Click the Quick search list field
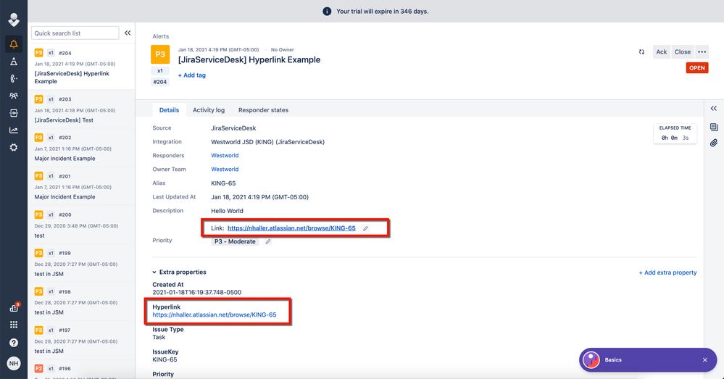Screen dimensions: 724x379 click(x=75, y=33)
